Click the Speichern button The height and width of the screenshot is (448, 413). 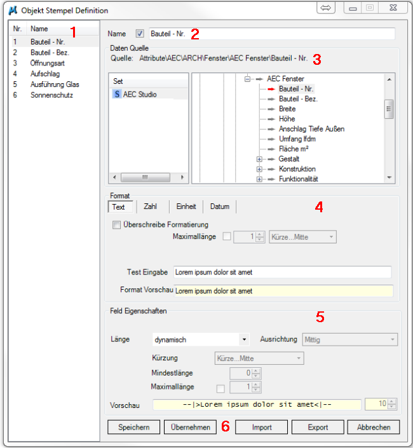tap(133, 427)
